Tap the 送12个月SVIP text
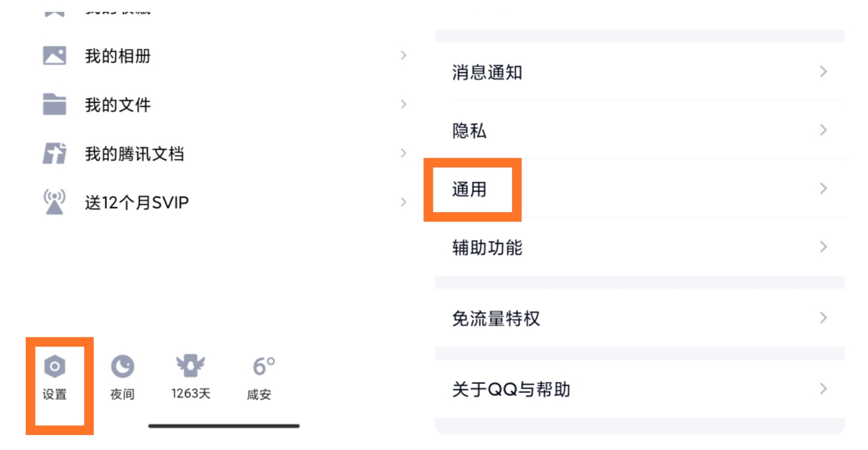The image size is (868, 450). tap(137, 202)
